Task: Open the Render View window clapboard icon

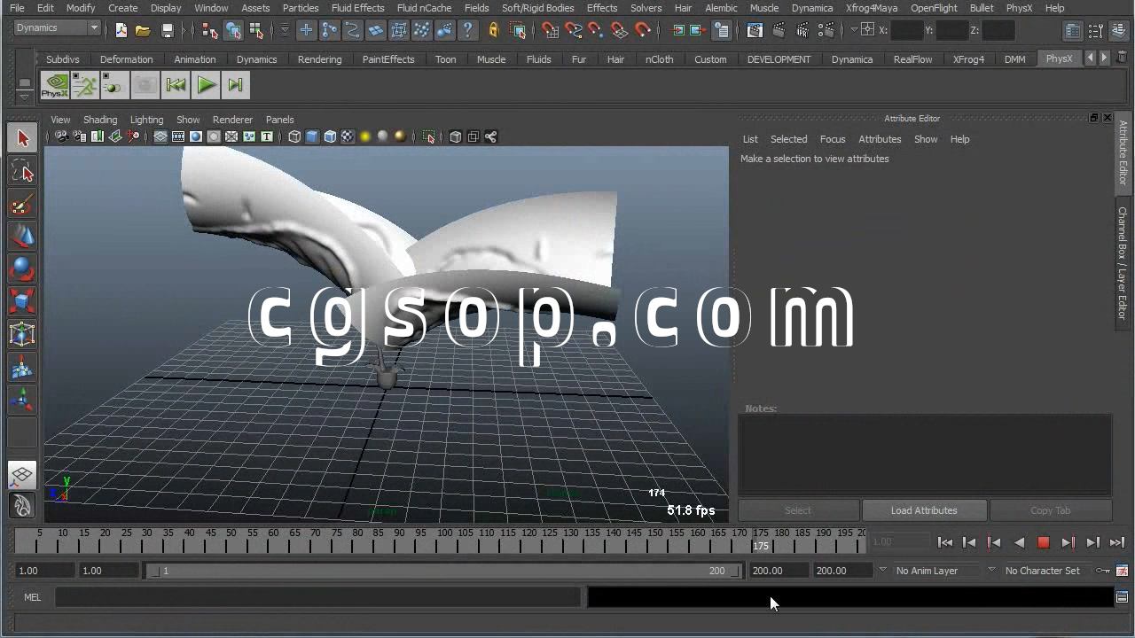Action: pyautogui.click(x=755, y=30)
